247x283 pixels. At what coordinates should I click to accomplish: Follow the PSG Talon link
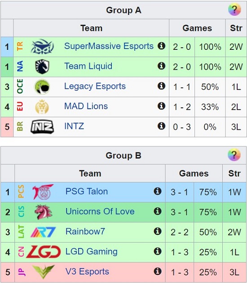[x=87, y=191]
